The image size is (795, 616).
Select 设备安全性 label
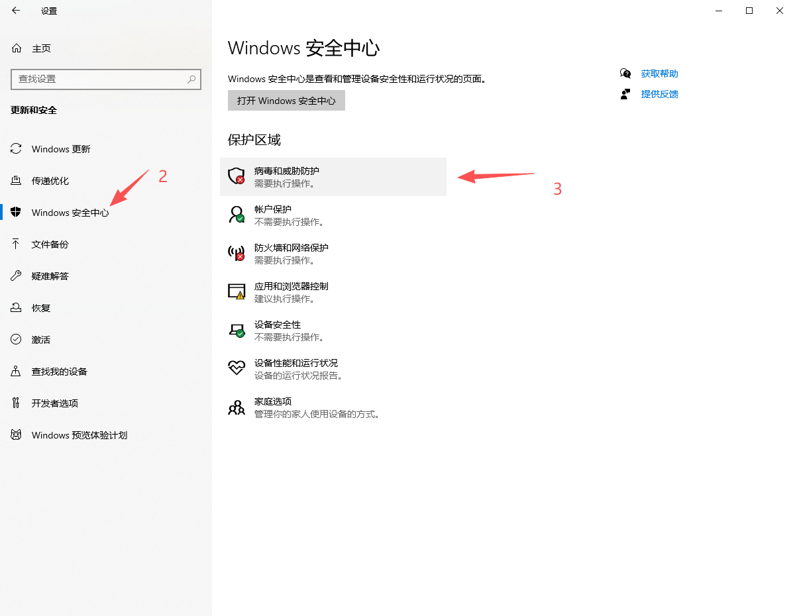[278, 325]
